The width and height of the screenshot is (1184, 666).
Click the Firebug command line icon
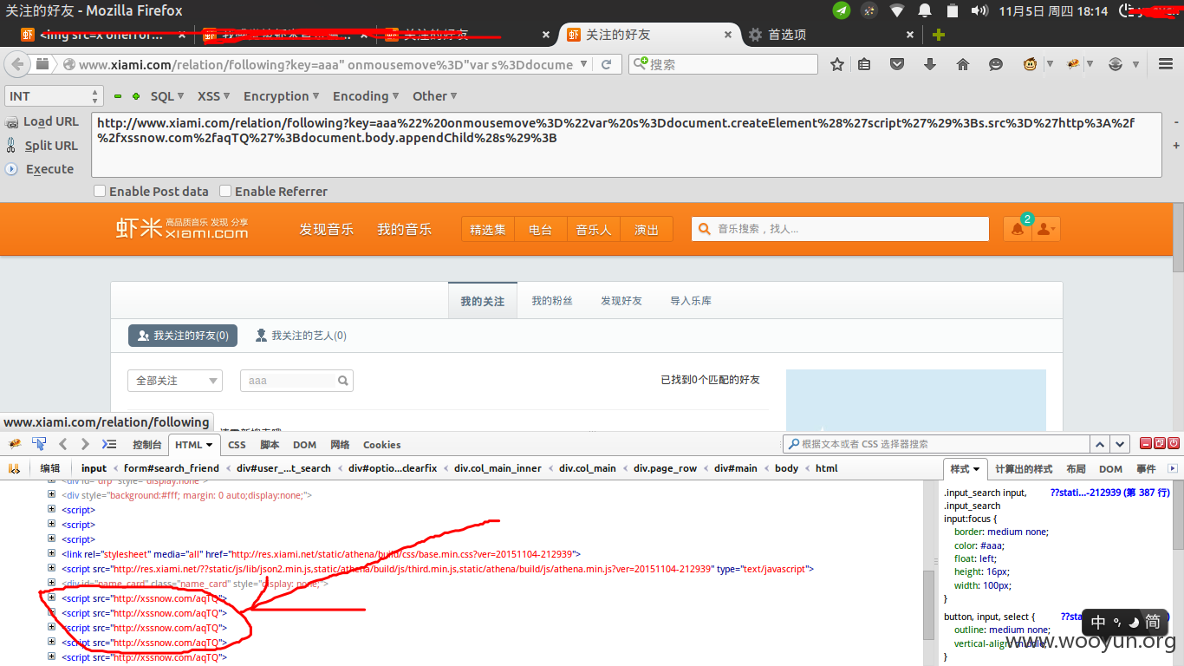(x=108, y=444)
